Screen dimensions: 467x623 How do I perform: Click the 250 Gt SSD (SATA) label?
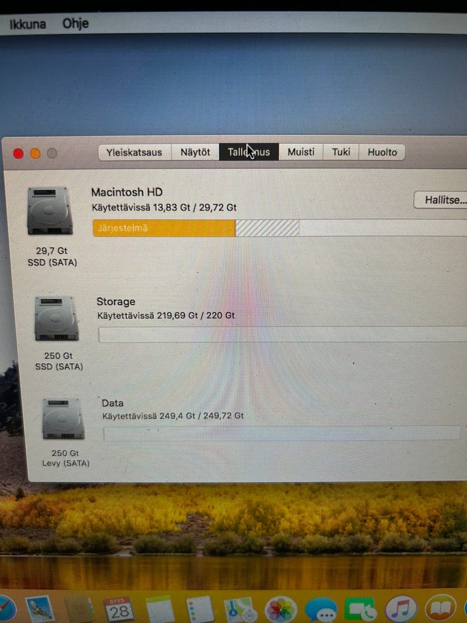(59, 361)
